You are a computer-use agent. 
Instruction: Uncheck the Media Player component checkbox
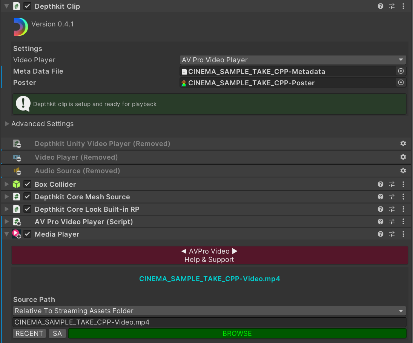pyautogui.click(x=28, y=234)
